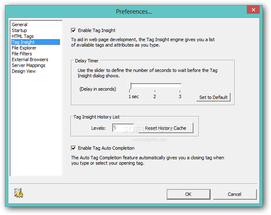
Task: Click the "(Delay in seconds)" label
Action: 98,89
